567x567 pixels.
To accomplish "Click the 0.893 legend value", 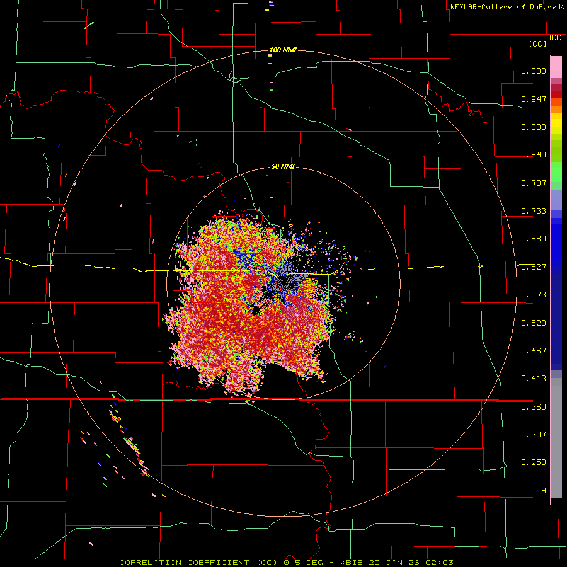I will pos(534,127).
